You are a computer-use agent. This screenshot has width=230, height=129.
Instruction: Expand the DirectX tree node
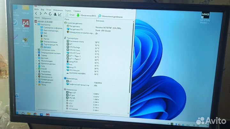36,69
